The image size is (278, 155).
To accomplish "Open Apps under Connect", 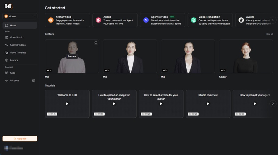I will (20, 73).
